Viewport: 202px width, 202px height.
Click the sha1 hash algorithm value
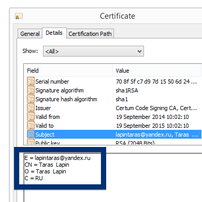click(x=122, y=99)
